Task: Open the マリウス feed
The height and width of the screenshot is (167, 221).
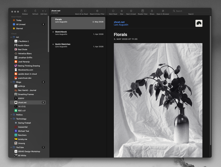Action: click(28, 107)
